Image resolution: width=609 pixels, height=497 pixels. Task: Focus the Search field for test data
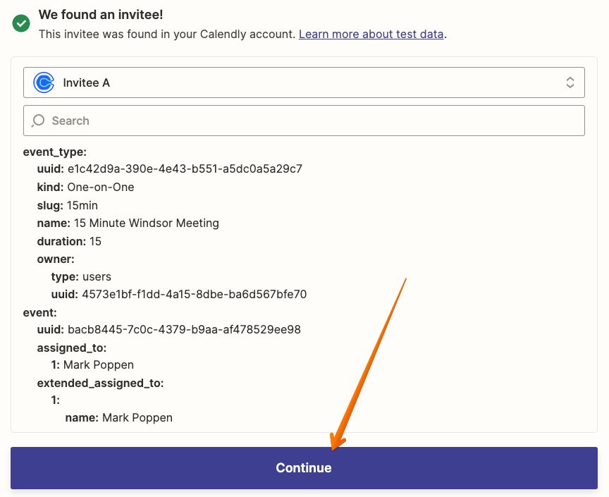tap(304, 121)
